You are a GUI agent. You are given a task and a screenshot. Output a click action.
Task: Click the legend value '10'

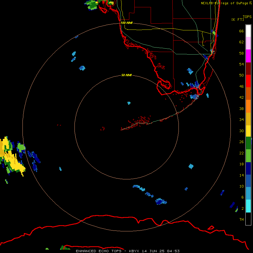pos(241,186)
